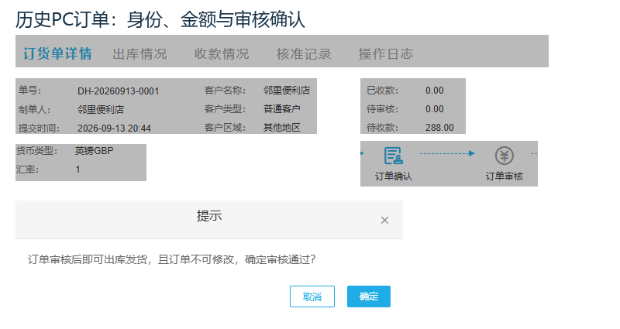Switch to the 出库情况 tab
Viewport: 620px width, 329px height.
tap(139, 53)
